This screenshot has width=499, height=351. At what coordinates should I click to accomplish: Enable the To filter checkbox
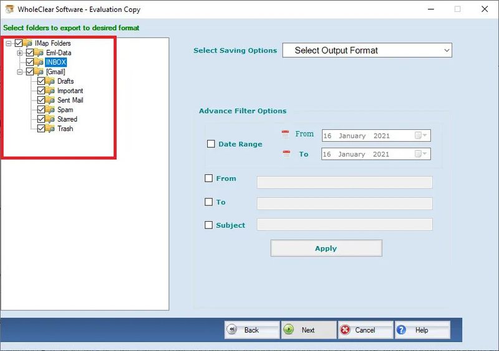pyautogui.click(x=208, y=202)
